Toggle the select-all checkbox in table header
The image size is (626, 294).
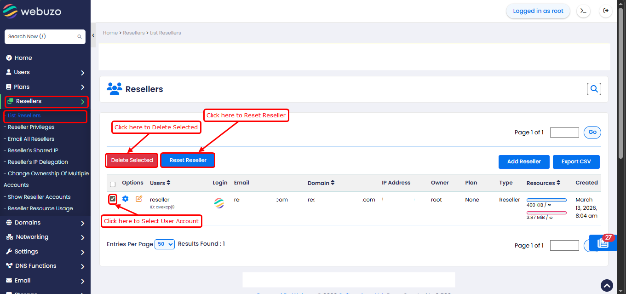point(113,184)
